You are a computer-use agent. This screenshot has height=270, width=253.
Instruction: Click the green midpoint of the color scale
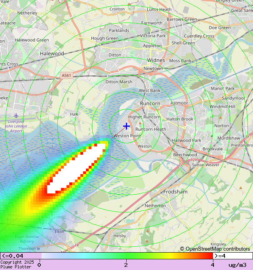point(126,256)
